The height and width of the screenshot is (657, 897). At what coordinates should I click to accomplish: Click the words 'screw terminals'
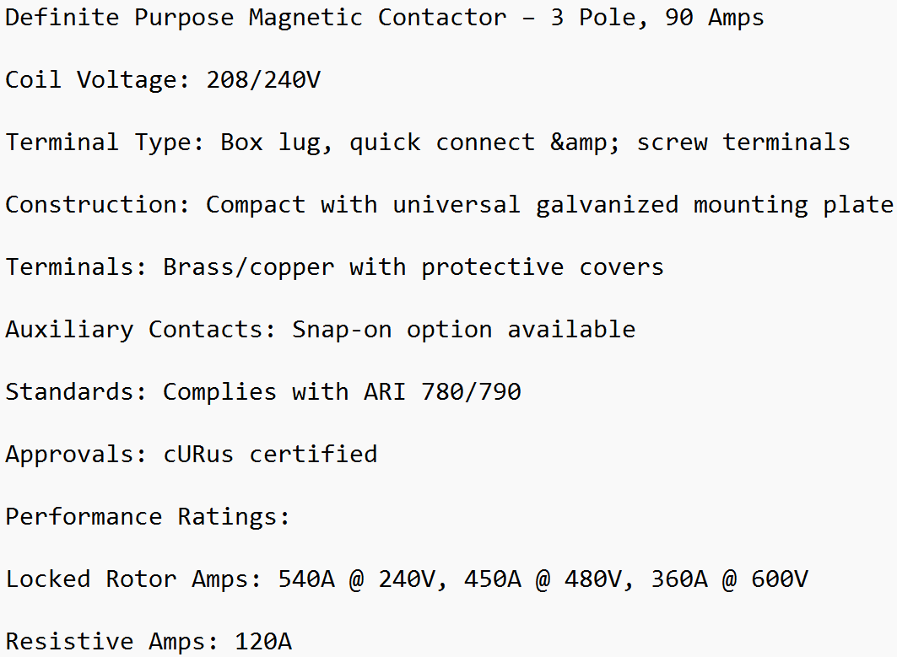tap(743, 143)
